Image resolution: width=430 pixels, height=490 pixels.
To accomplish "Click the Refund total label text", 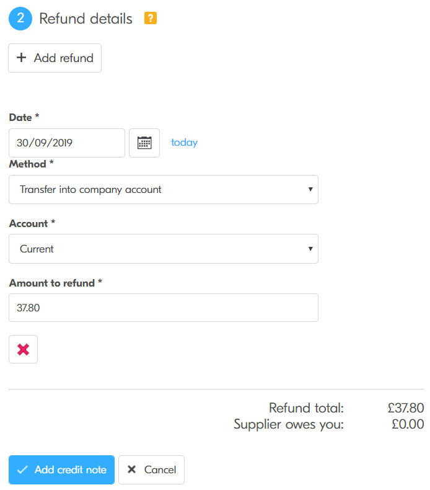I will coord(306,408).
